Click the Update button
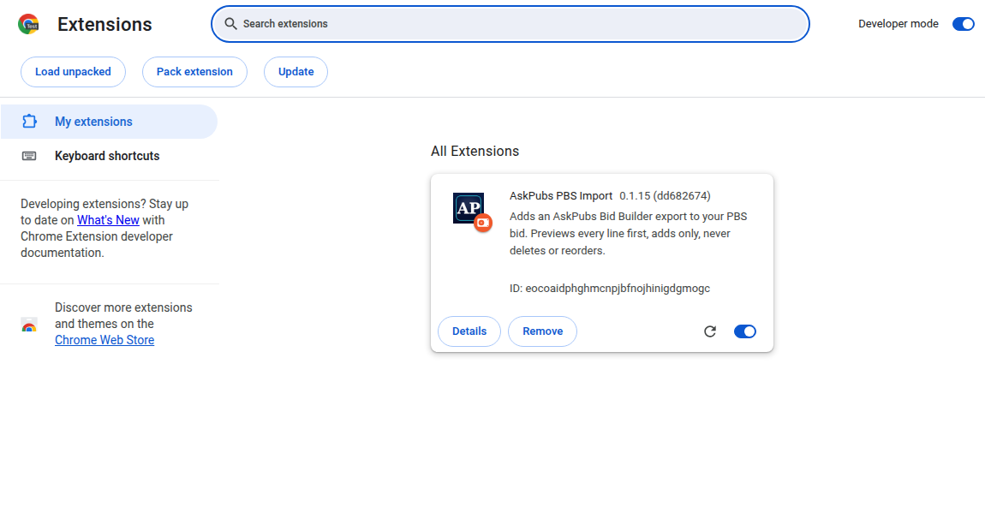Viewport: 985px width, 531px height. [295, 72]
